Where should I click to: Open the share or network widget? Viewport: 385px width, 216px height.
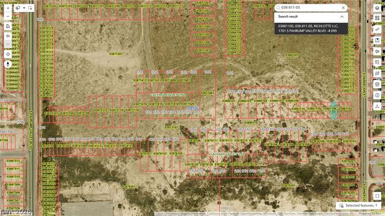[x=377, y=106]
